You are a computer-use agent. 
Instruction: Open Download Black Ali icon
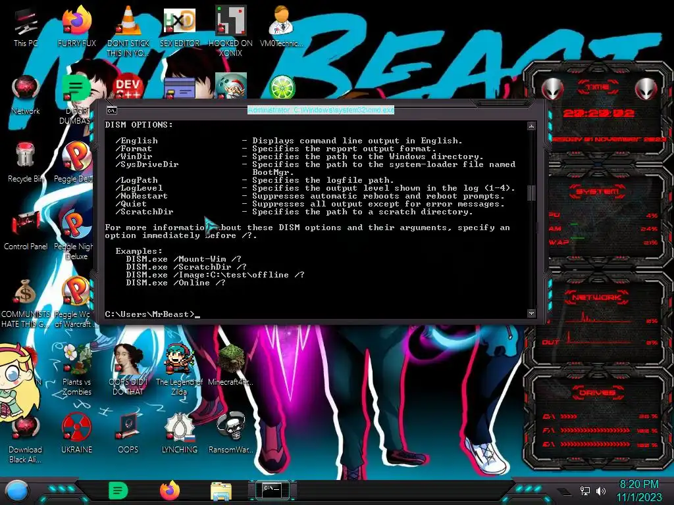tap(26, 438)
